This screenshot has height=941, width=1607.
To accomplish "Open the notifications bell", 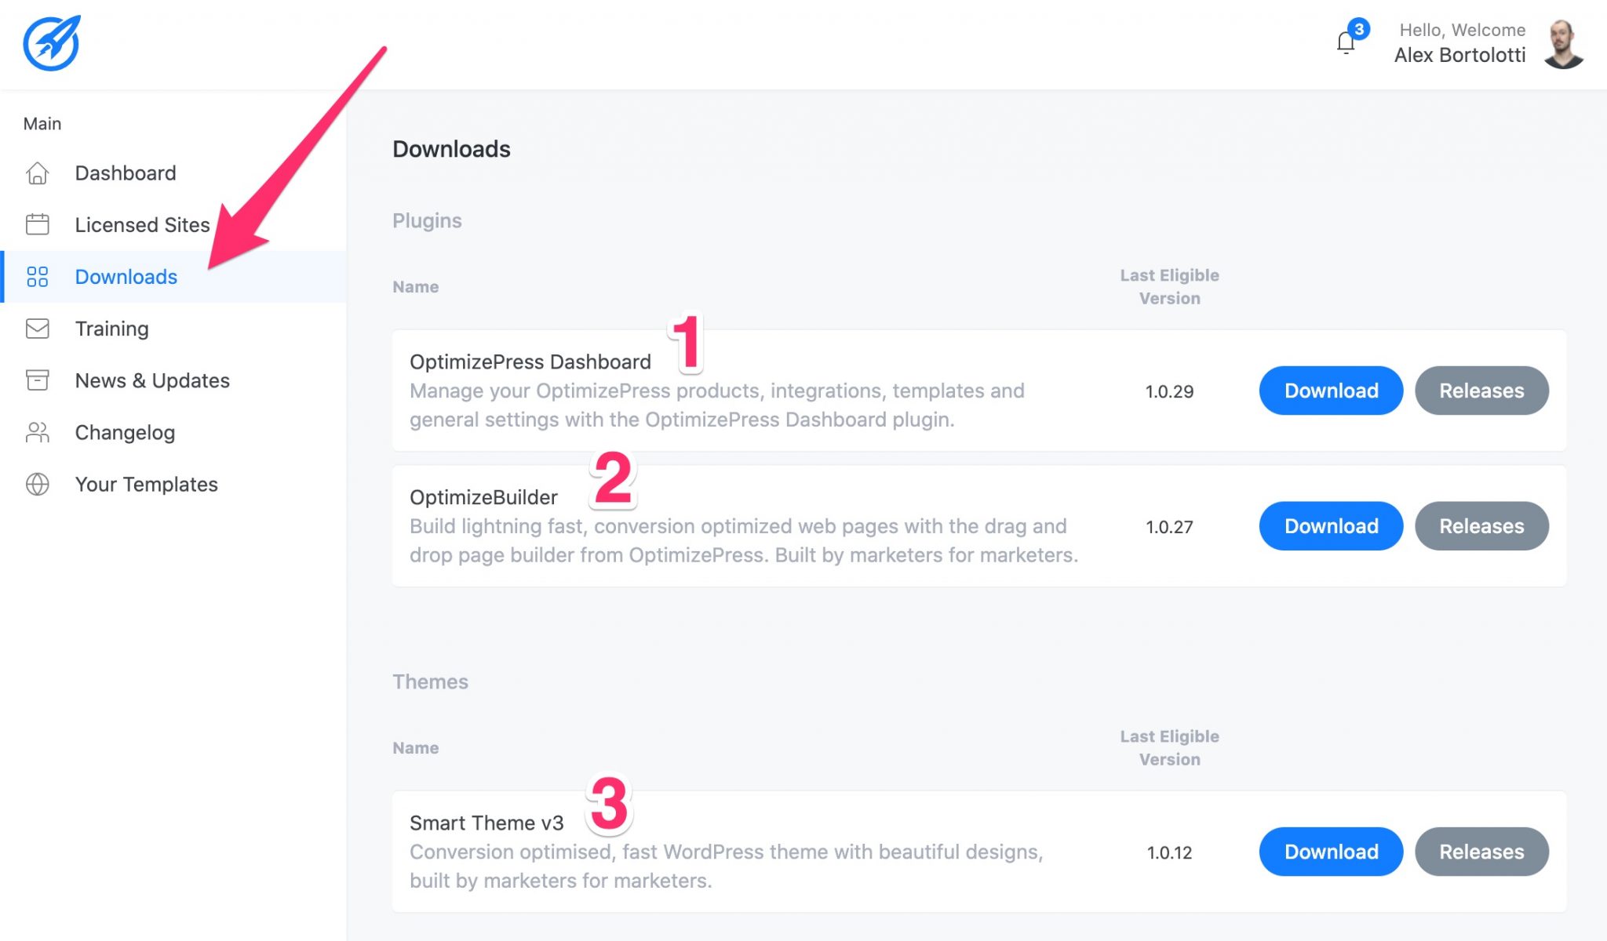I will click(1346, 42).
